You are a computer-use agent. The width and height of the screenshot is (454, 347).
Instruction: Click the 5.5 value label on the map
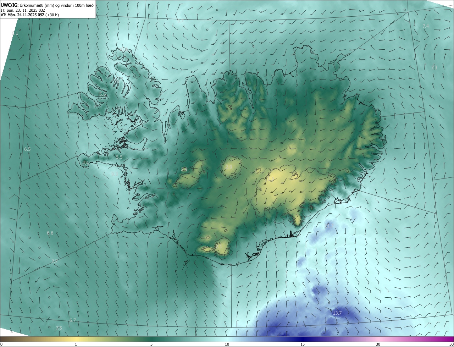[119, 156]
